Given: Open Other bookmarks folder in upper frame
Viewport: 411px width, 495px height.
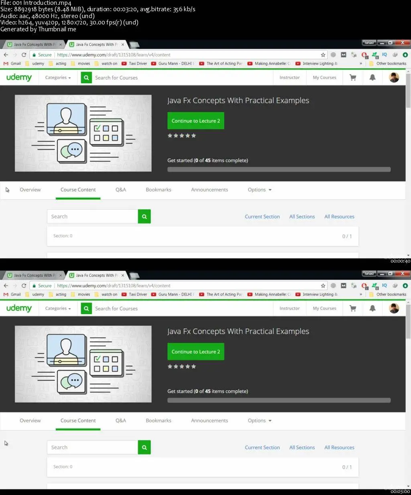Looking at the screenshot, I should tap(388, 63).
